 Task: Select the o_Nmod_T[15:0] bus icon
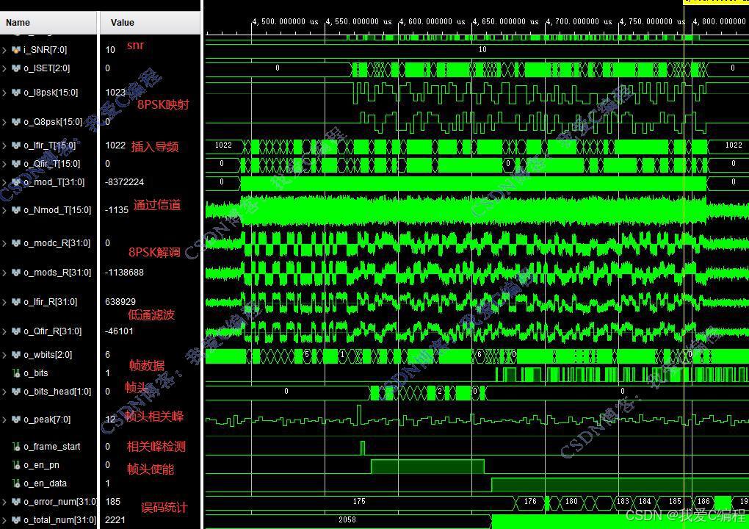(x=15, y=210)
